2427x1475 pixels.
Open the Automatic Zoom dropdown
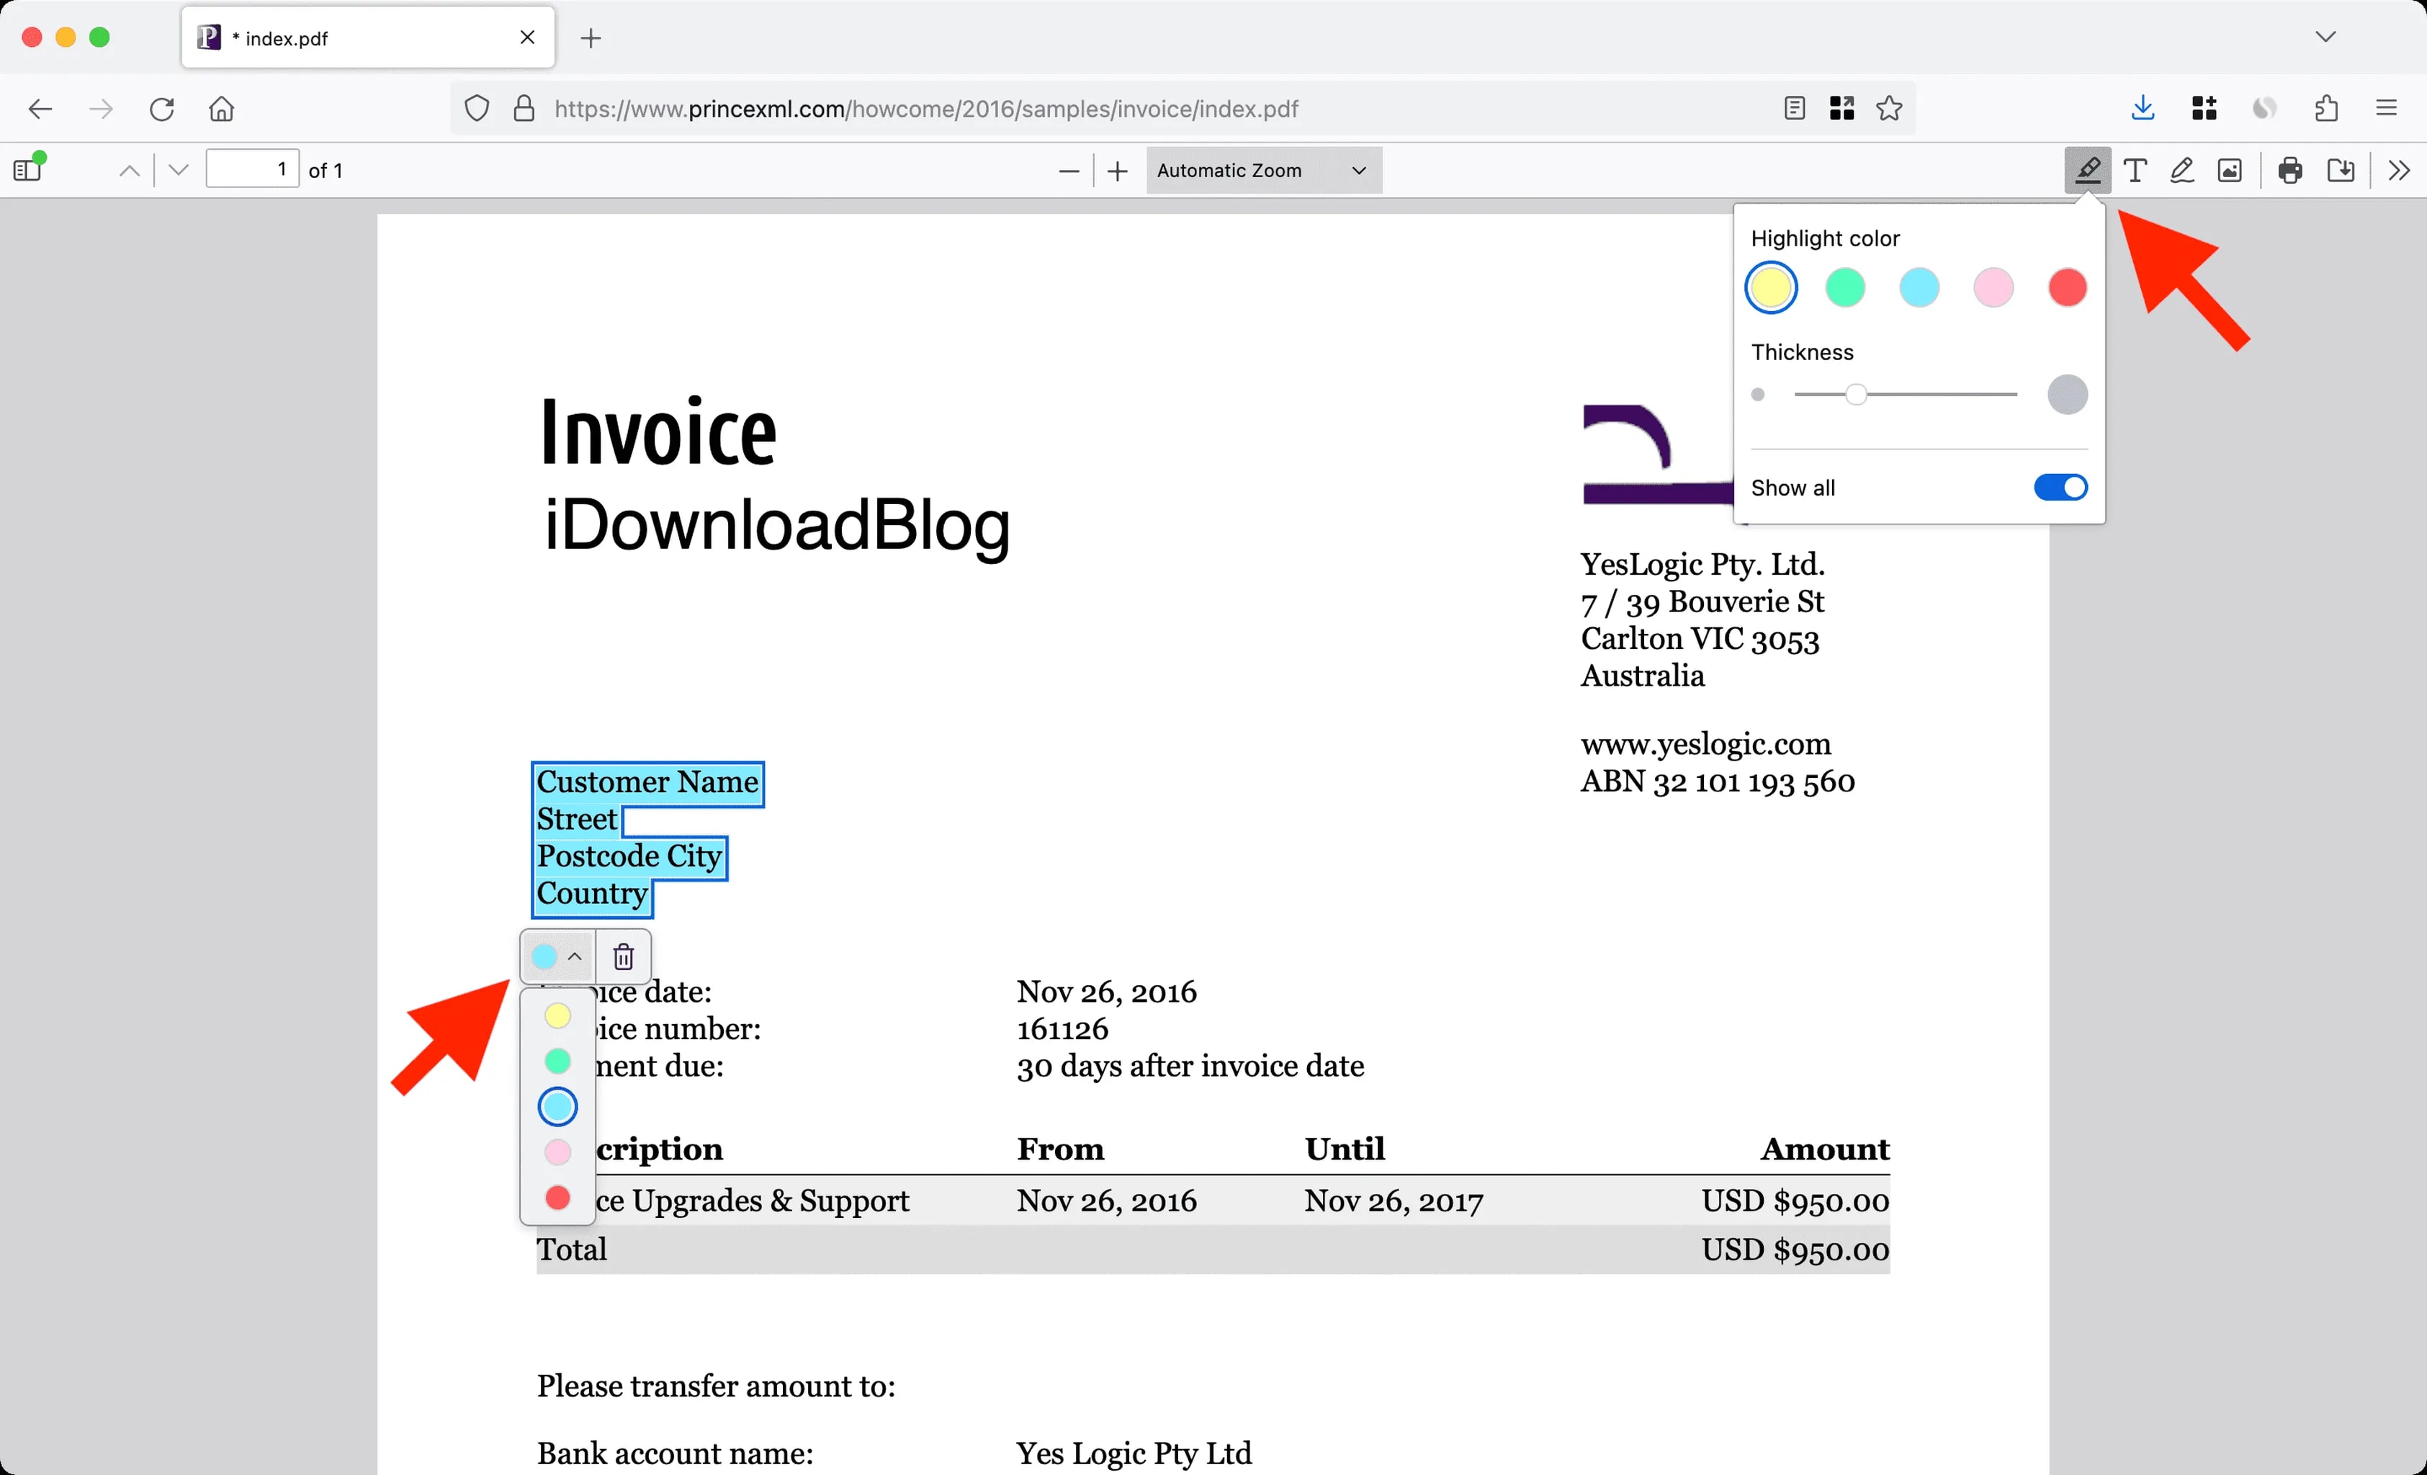pyautogui.click(x=1264, y=169)
